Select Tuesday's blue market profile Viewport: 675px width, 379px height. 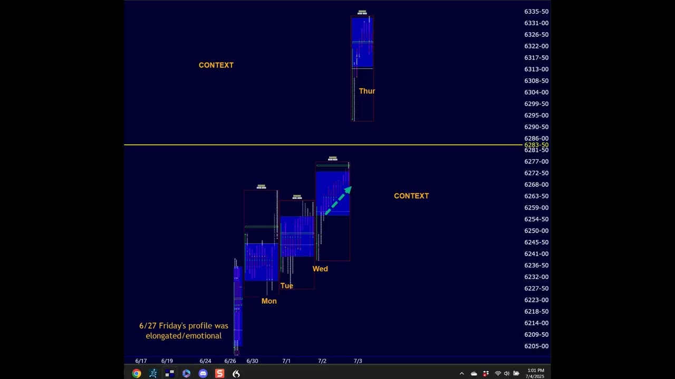pos(297,236)
